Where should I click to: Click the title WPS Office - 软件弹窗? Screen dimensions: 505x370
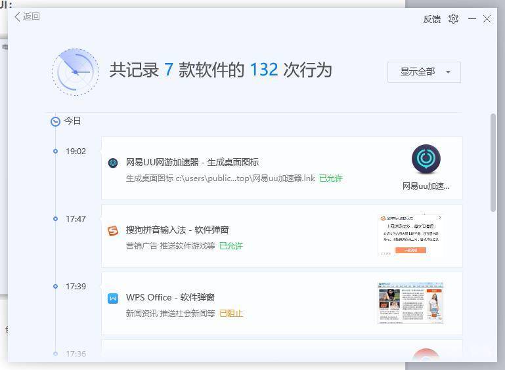point(170,297)
